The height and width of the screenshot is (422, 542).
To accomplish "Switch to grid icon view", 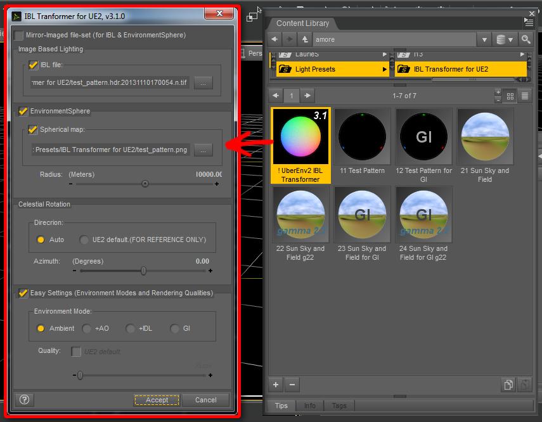I will point(510,96).
